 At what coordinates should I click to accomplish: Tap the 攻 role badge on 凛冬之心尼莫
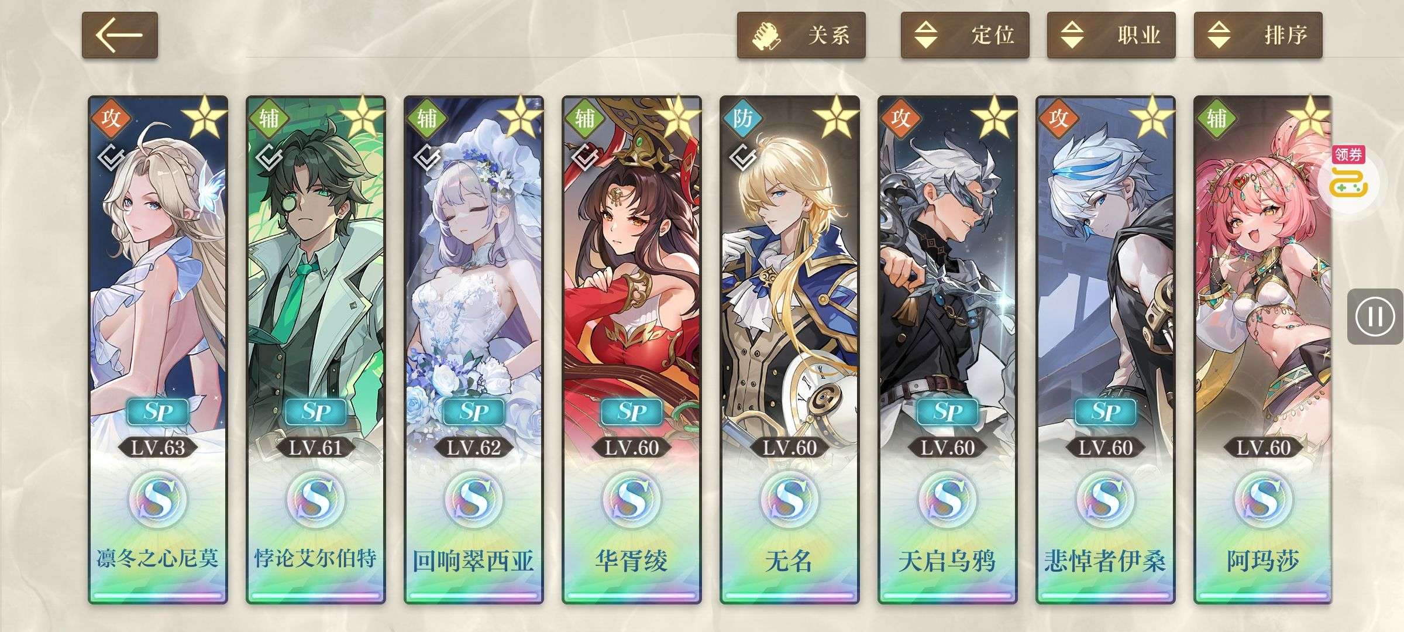pyautogui.click(x=111, y=118)
